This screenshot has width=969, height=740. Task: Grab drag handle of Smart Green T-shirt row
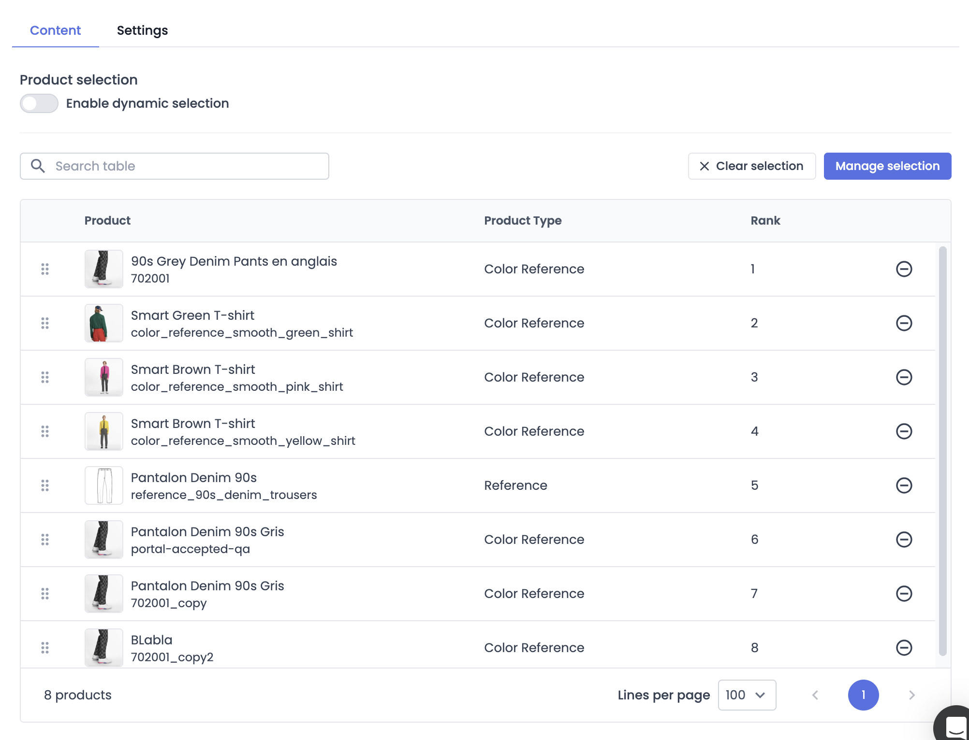[45, 323]
